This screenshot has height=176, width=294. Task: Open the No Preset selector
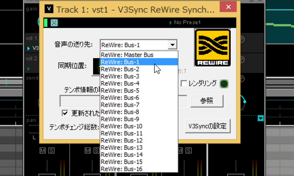(x=185, y=22)
